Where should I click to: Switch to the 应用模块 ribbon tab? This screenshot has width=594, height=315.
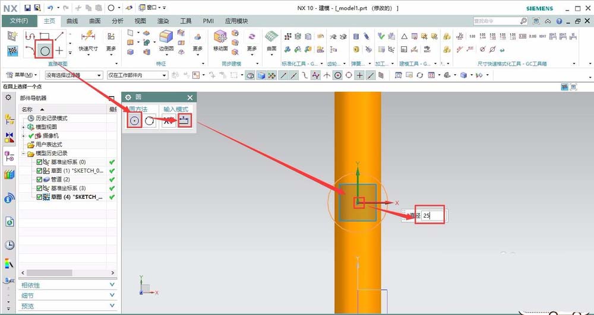click(x=236, y=21)
